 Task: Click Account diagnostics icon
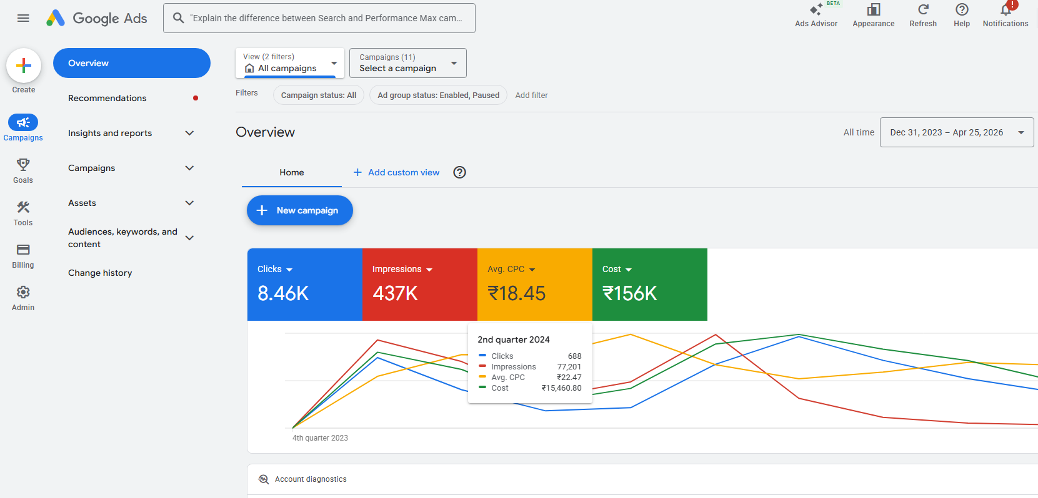coord(264,479)
